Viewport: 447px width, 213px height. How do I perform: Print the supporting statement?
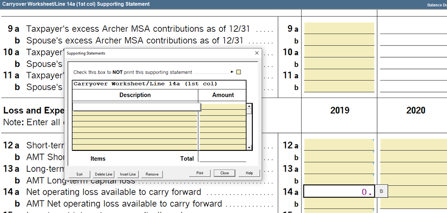tap(200, 173)
